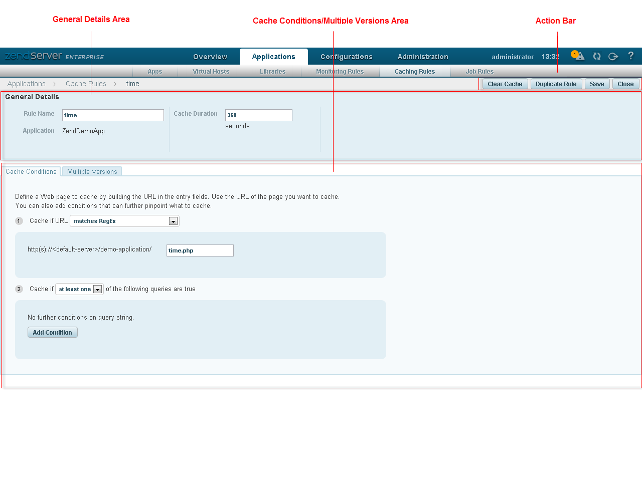Open help via question mark icon
Image resolution: width=642 pixels, height=504 pixels.
point(630,56)
